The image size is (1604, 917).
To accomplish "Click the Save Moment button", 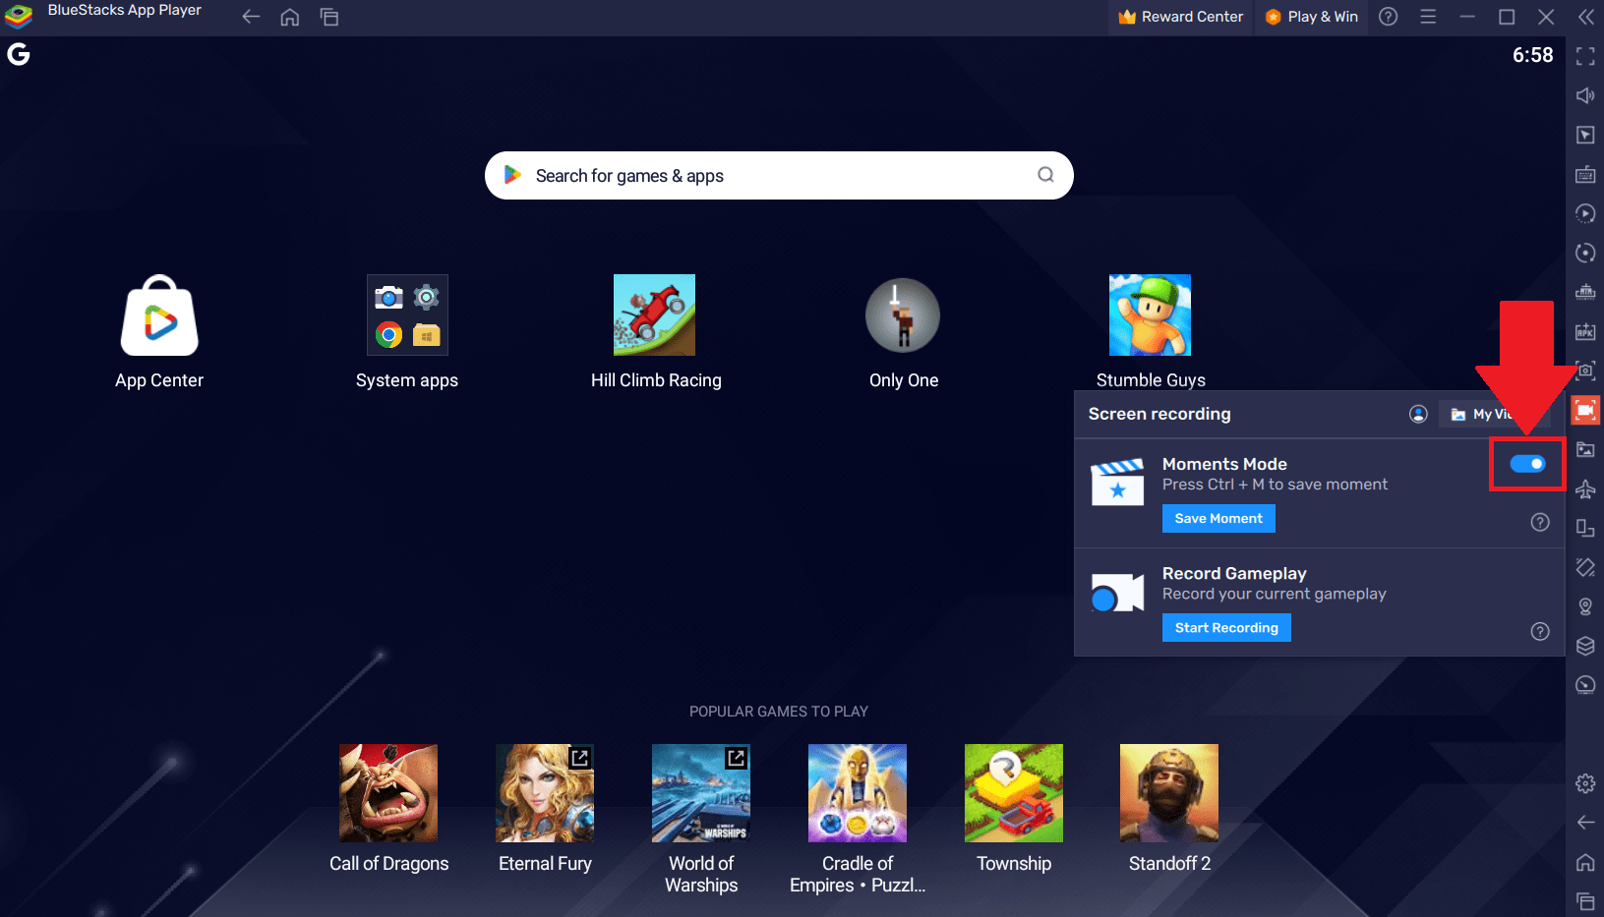I will [1218, 518].
